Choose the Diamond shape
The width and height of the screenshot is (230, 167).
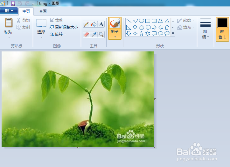coord(135,27)
